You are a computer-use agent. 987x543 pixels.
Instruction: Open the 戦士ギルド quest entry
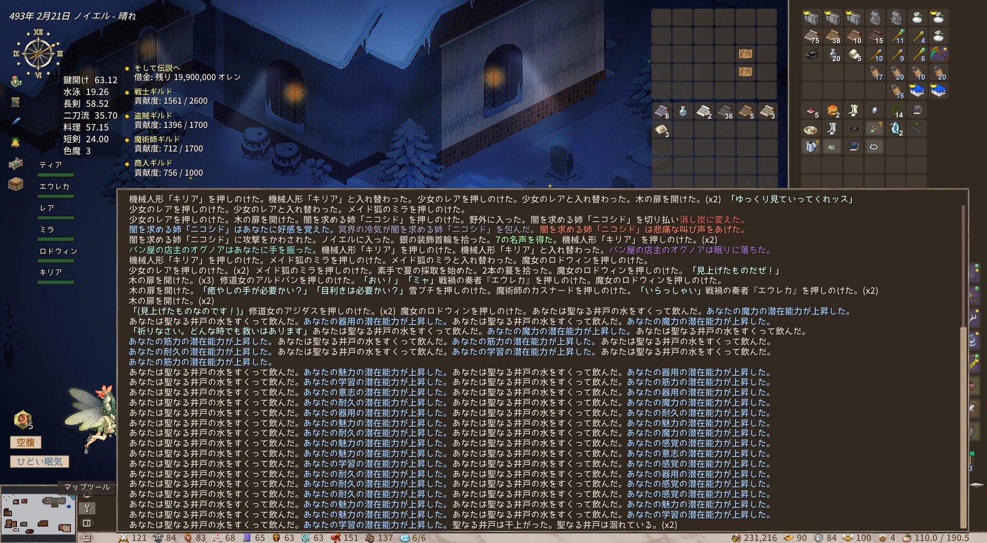[153, 91]
